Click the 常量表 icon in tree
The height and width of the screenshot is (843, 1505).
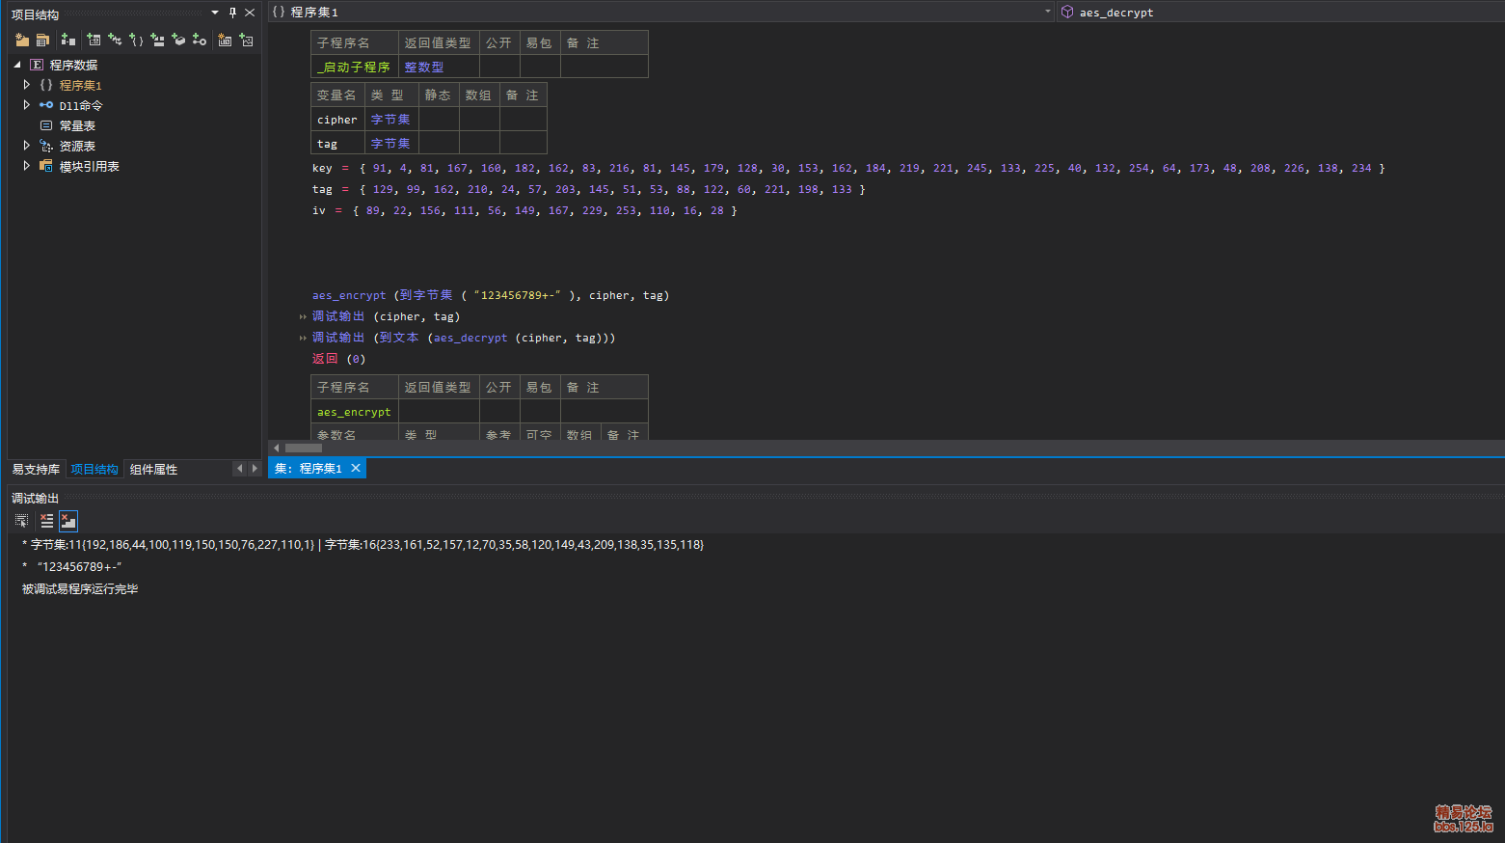click(x=46, y=125)
